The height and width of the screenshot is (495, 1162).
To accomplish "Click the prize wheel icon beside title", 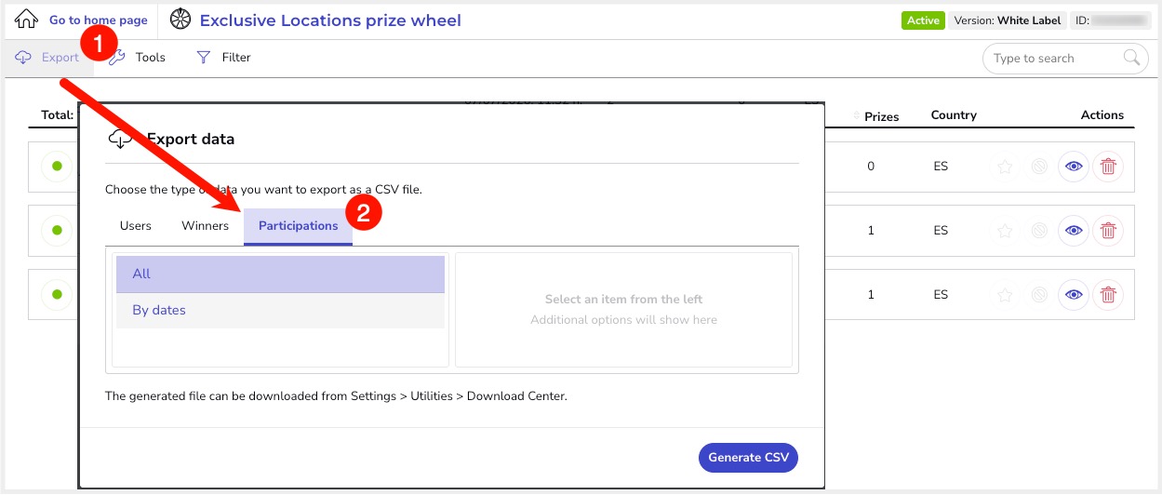I will [x=180, y=20].
